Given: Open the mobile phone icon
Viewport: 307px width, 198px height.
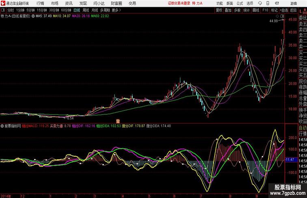Looking at the screenshot, I should (x=268, y=3).
